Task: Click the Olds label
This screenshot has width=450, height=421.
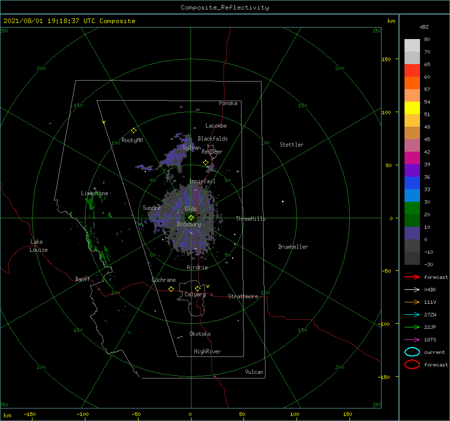Action: point(190,209)
